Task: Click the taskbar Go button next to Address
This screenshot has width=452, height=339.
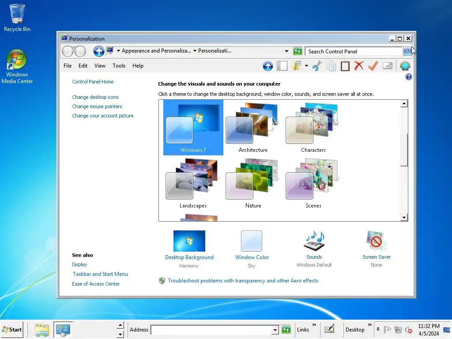Action: 286,329
